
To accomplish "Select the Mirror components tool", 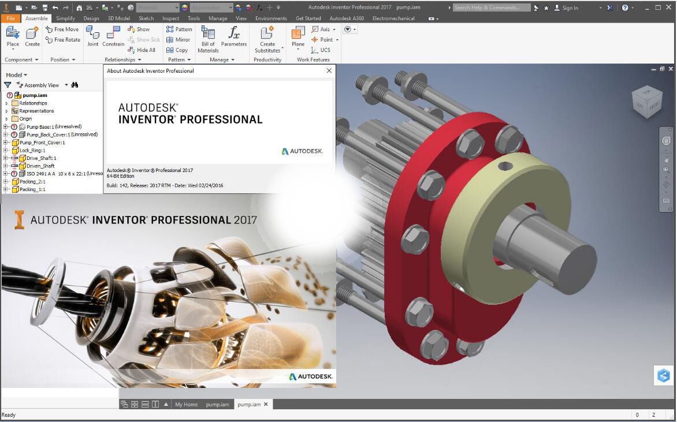I will (178, 40).
